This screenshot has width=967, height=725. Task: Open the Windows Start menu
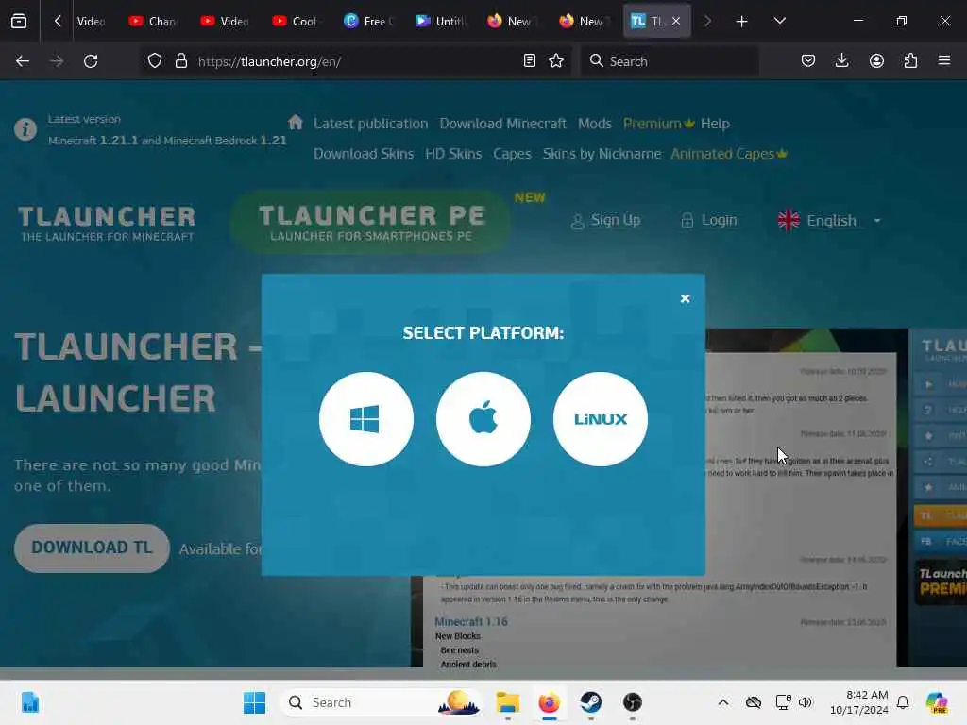point(254,702)
